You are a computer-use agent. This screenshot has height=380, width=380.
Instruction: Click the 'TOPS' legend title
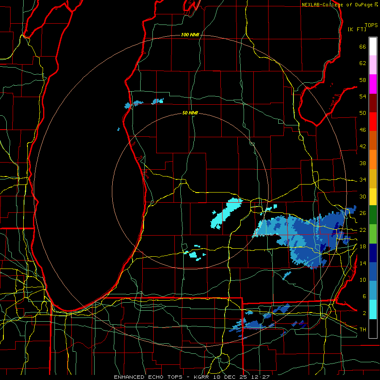tap(371, 25)
